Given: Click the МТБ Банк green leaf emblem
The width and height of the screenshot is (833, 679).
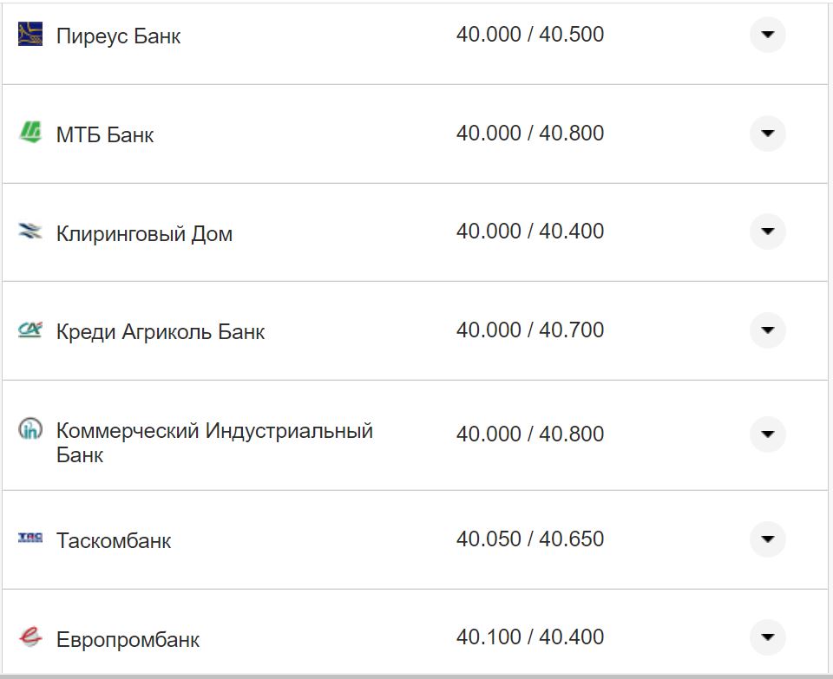Looking at the screenshot, I should click(x=29, y=133).
